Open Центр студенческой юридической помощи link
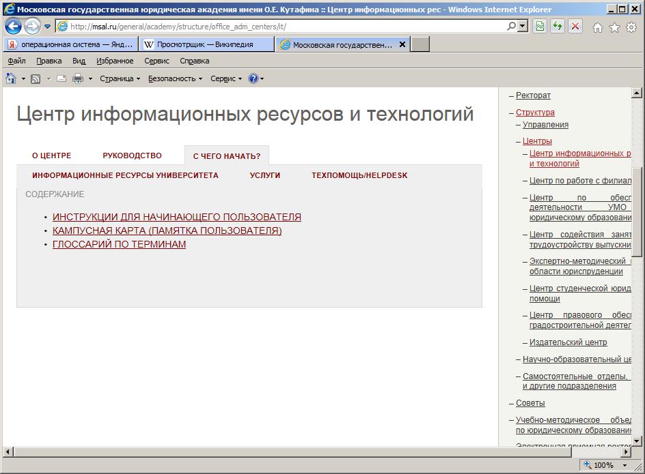This screenshot has height=474, width=645. click(580, 293)
